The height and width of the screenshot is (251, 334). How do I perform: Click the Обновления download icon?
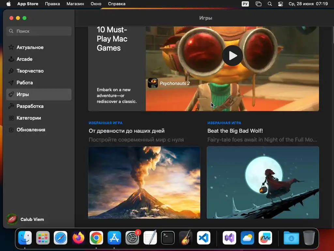11,130
